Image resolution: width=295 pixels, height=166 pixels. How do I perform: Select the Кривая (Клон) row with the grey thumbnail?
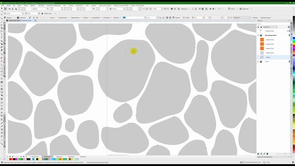[273, 53]
